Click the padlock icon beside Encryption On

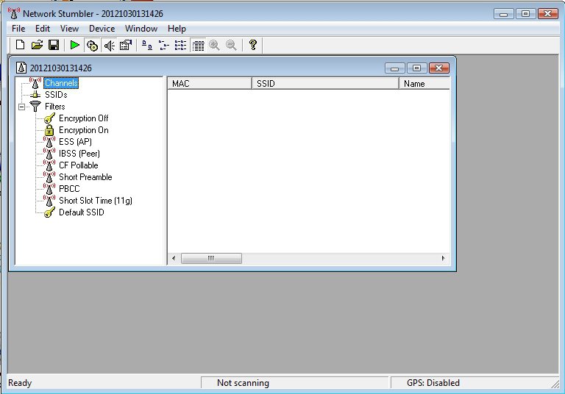(49, 130)
